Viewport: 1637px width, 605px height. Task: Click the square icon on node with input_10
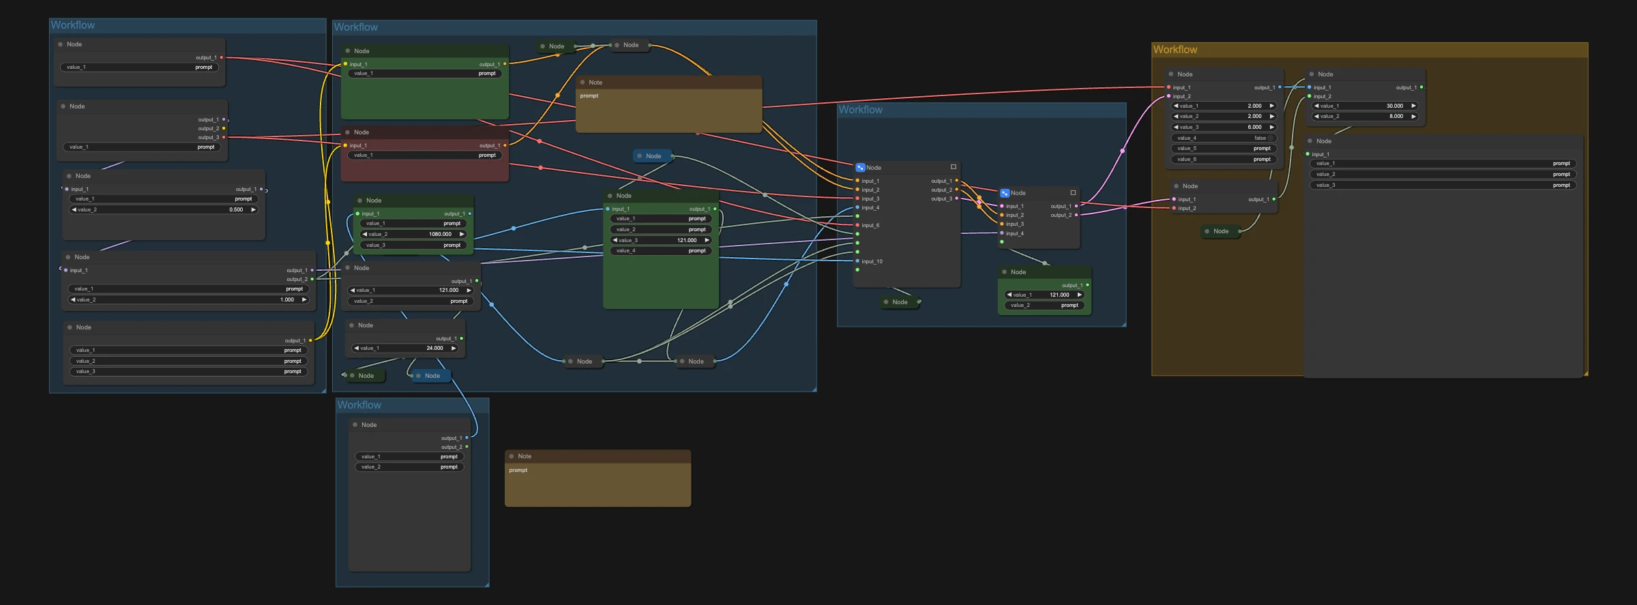(954, 167)
